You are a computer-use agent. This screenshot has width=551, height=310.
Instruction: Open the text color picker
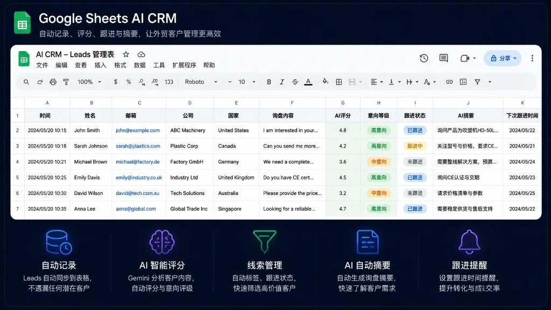pyautogui.click(x=308, y=82)
